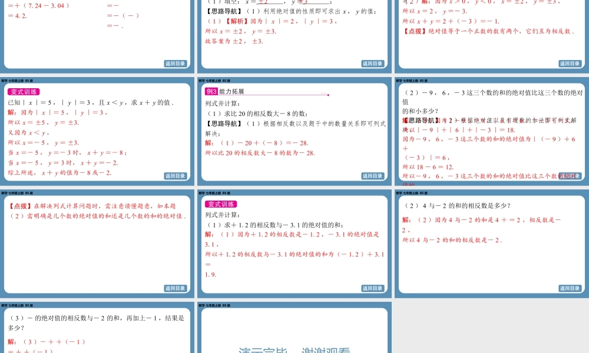Click the 变式训练 badge above 列式并计算

(221, 204)
